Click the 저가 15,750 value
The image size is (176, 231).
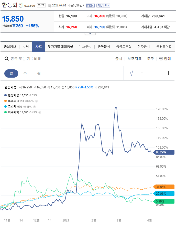coord(100,27)
